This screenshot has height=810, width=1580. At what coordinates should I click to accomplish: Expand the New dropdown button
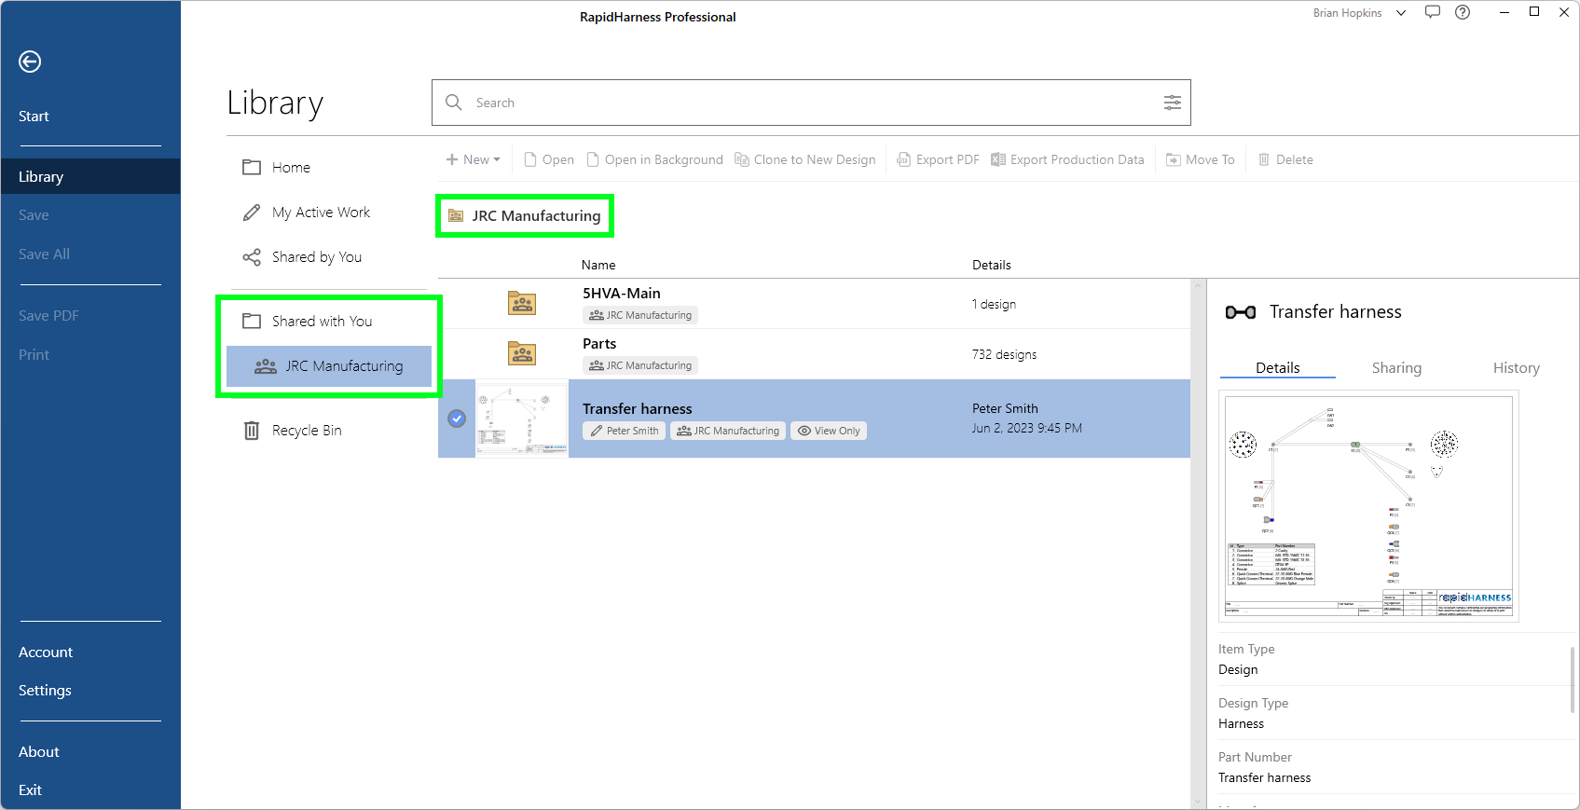pyautogui.click(x=474, y=160)
